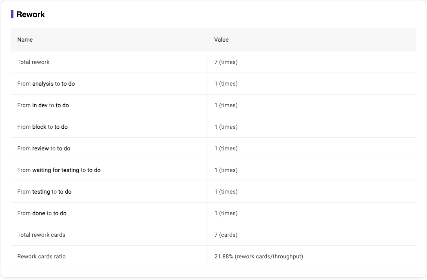Select the From block to to do row
This screenshot has height=280, width=427.
(42, 127)
